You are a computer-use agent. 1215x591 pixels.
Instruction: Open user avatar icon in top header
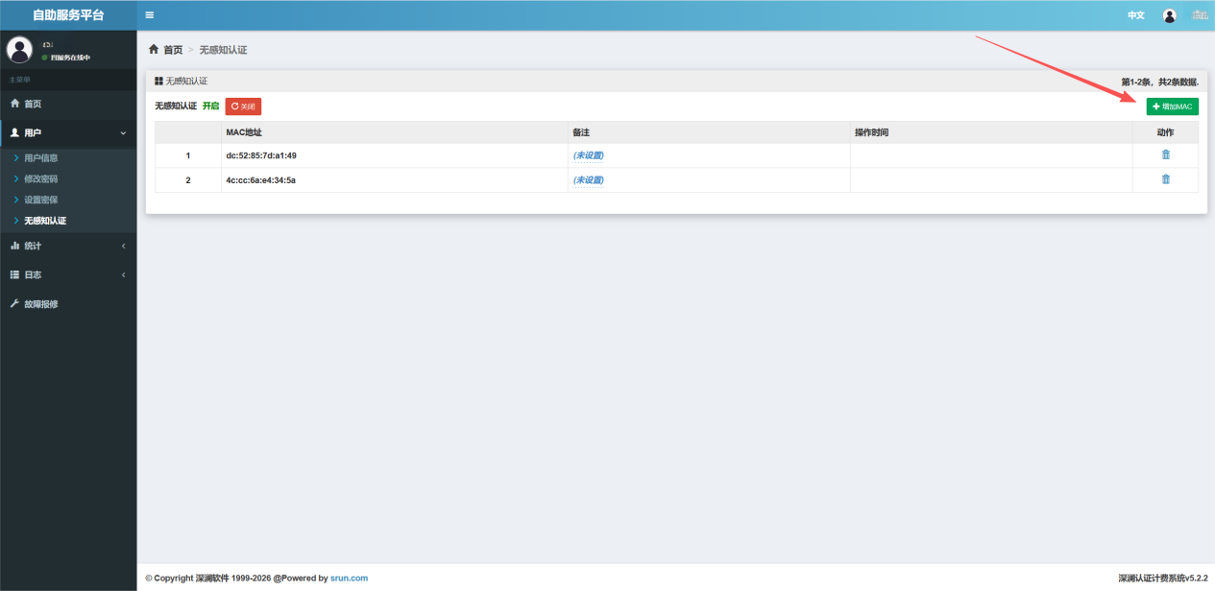[1169, 15]
